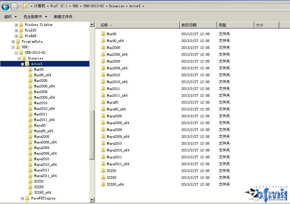This screenshot has height=204, width=290.
Task: Collapse the UDK-2013-02 tree node
Action: pos(16,53)
